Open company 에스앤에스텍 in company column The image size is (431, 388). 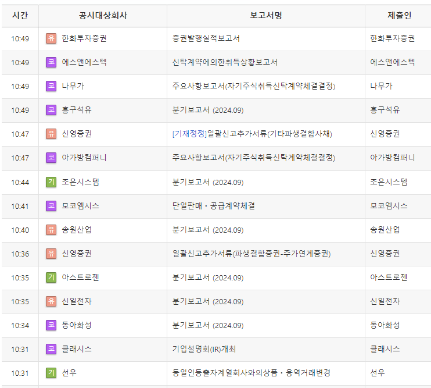coord(84,62)
